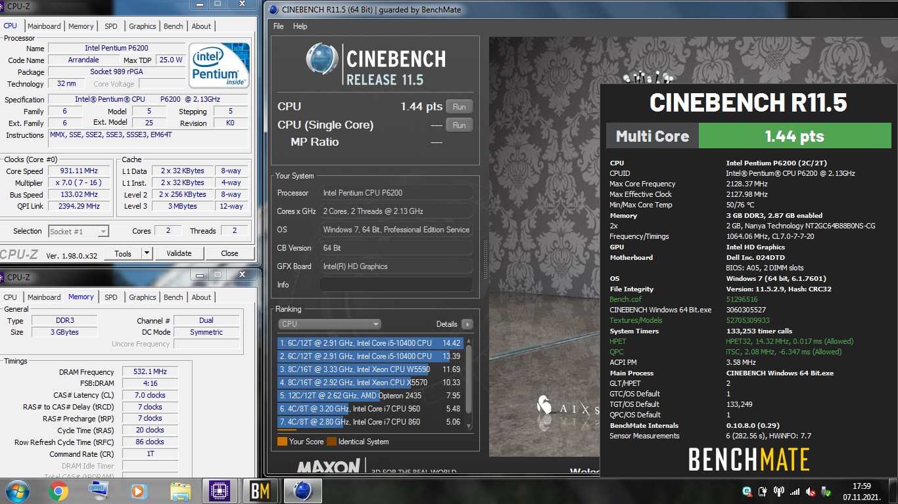Open Windows Explorer folder taskbar icon
The width and height of the screenshot is (898, 504).
pos(180,491)
